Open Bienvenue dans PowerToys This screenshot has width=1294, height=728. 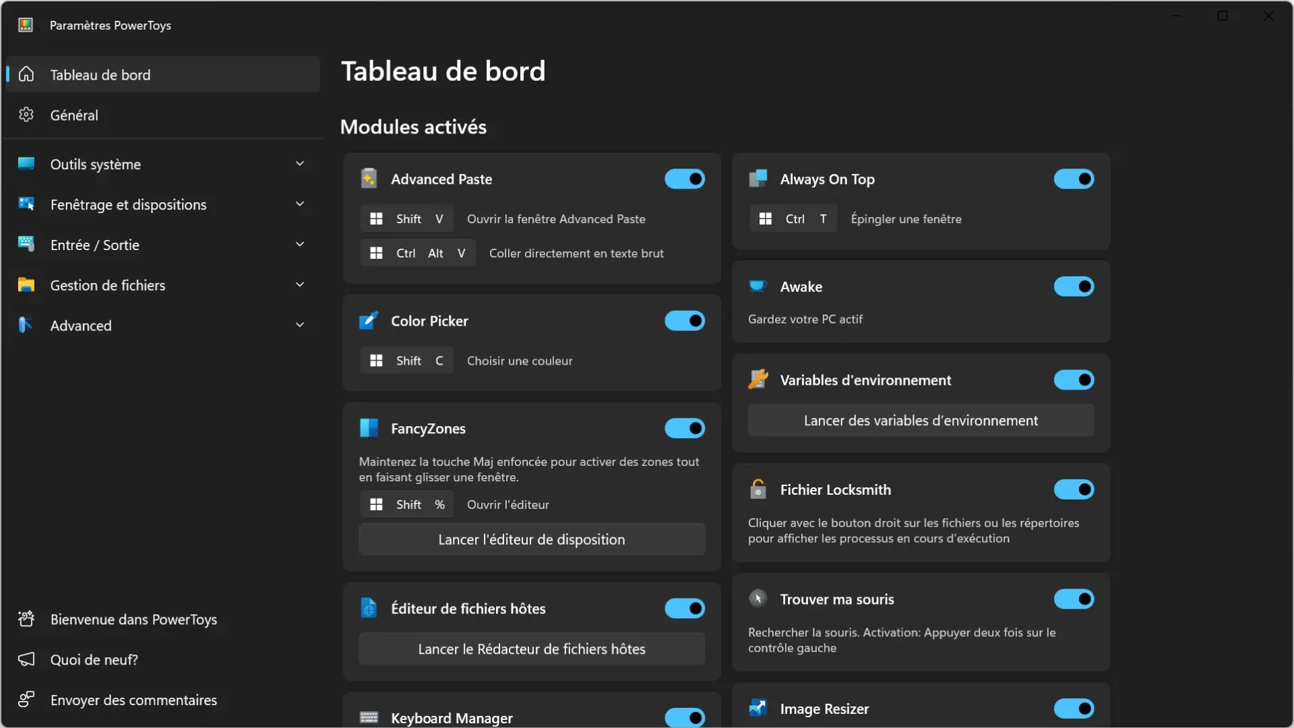coord(162,619)
